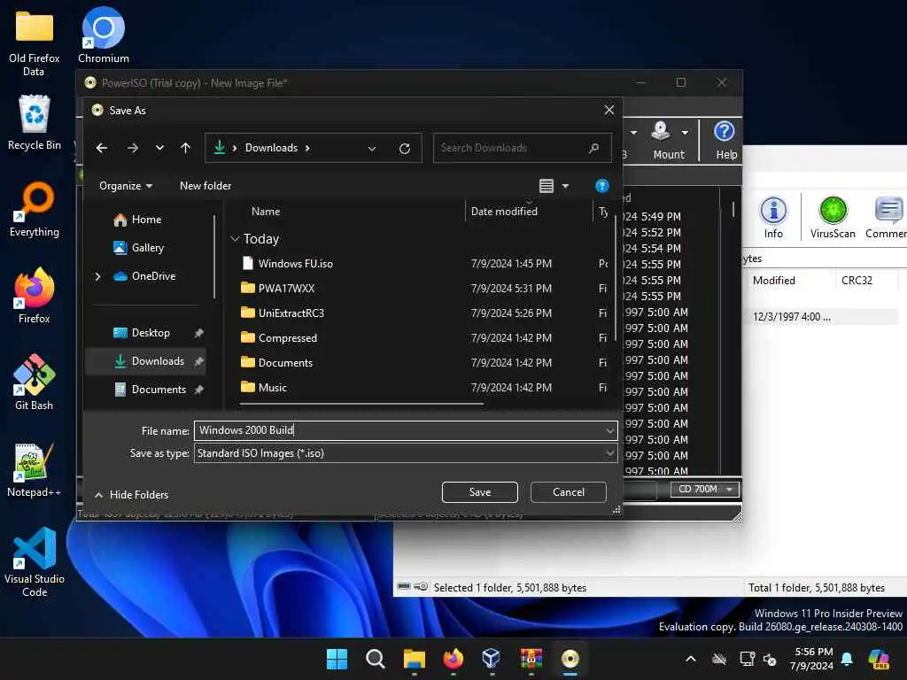Click the Info icon in background window
Viewport: 907px width, 680px height.
tap(773, 218)
